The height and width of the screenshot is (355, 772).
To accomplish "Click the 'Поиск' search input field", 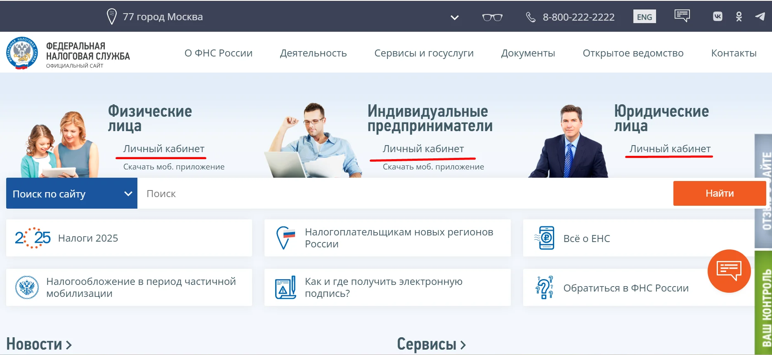I will [x=405, y=193].
